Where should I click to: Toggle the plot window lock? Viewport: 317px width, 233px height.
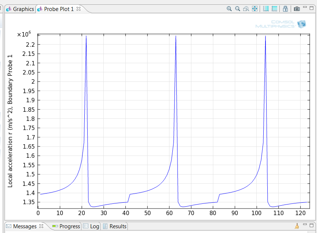(x=286, y=9)
